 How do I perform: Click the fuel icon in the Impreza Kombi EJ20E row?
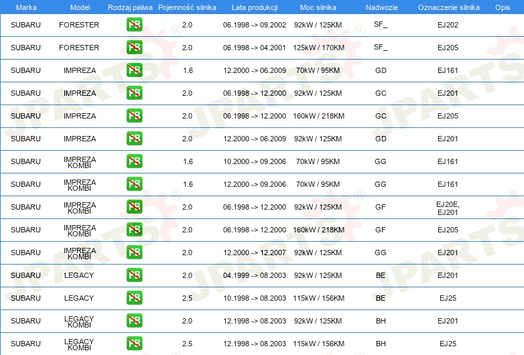(x=134, y=206)
